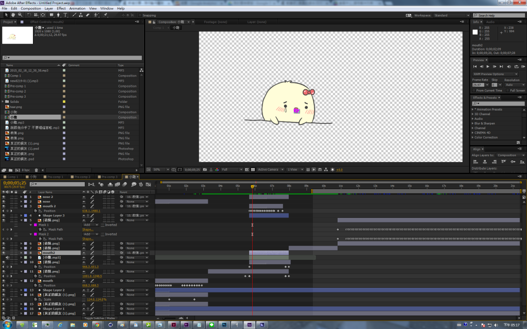Pick the Type text tool

click(65, 15)
